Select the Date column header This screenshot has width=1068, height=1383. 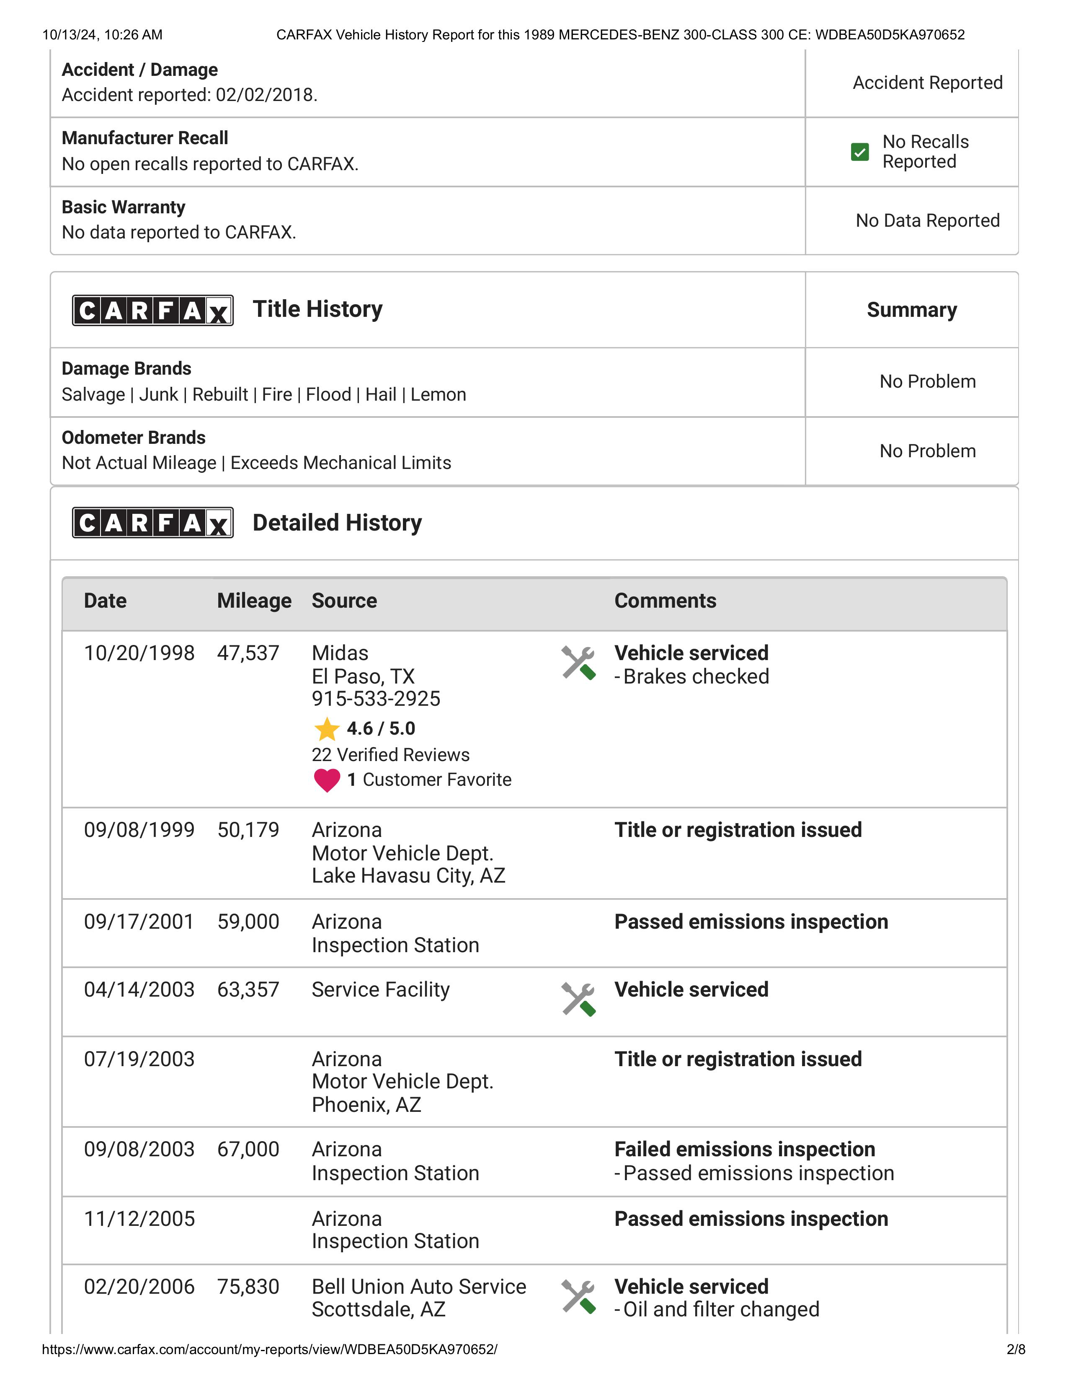pyautogui.click(x=105, y=600)
